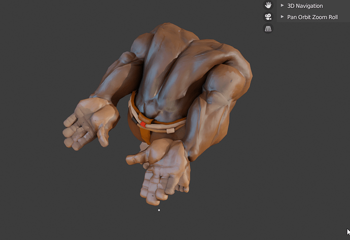Click the pan view hand icon

click(268, 5)
